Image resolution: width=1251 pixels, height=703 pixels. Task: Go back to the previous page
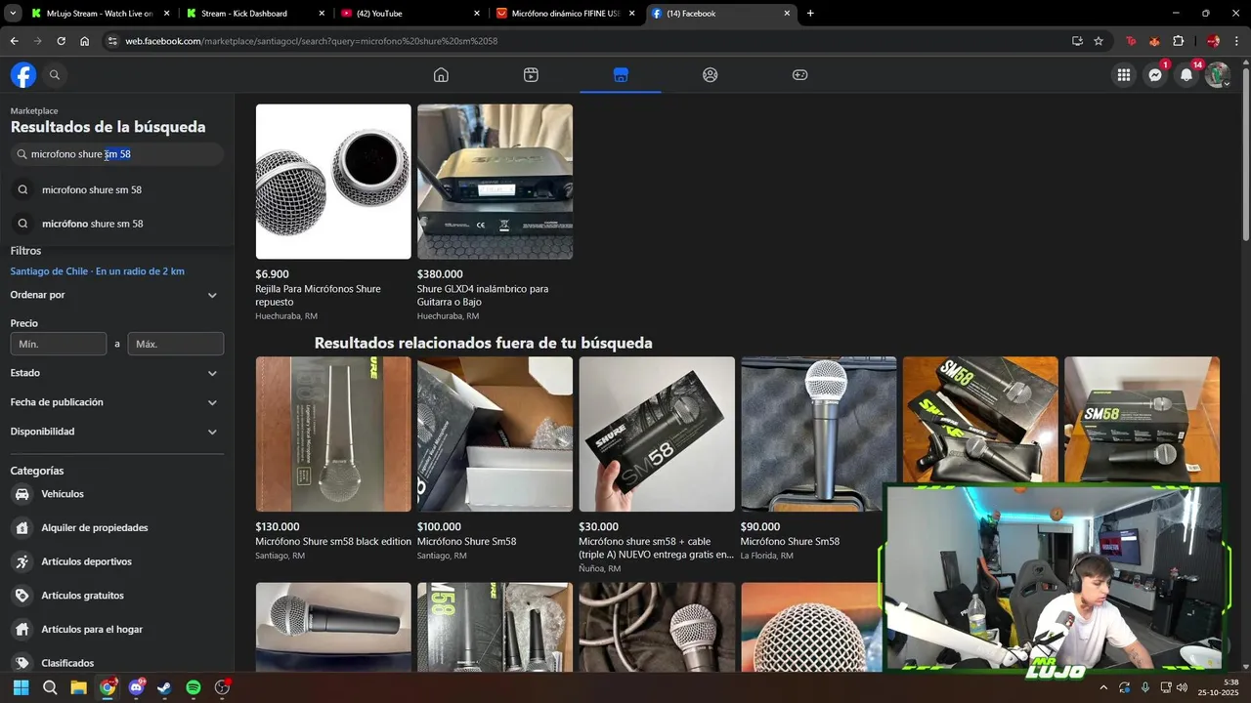(14, 41)
